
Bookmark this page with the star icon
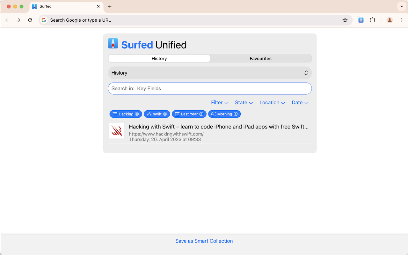[x=345, y=20]
